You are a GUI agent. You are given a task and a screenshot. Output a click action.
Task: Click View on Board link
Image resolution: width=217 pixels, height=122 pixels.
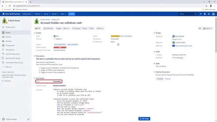161,66
